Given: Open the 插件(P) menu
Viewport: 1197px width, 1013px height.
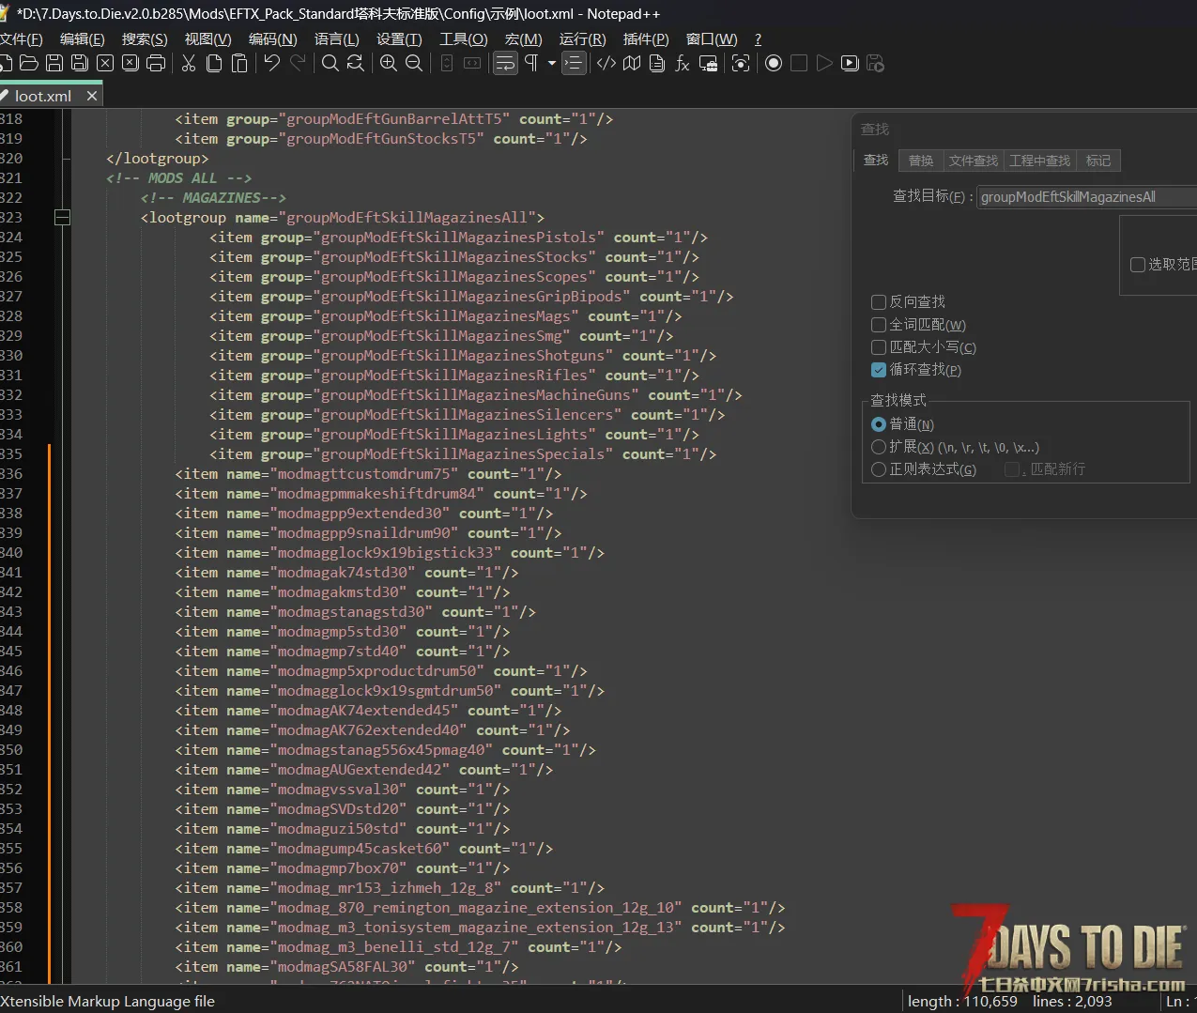Looking at the screenshot, I should pyautogui.click(x=646, y=38).
